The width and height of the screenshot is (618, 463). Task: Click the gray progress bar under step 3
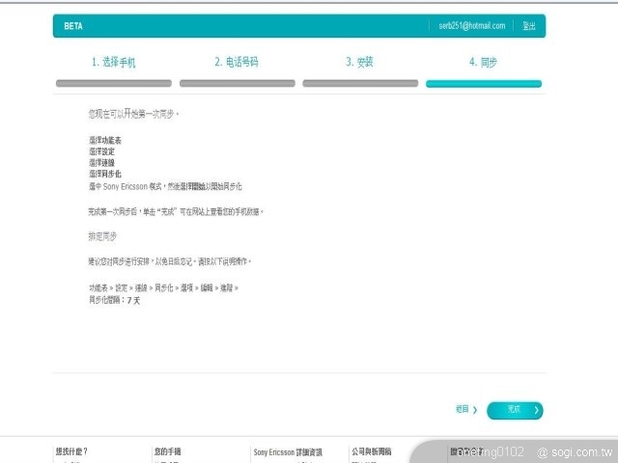(360, 84)
